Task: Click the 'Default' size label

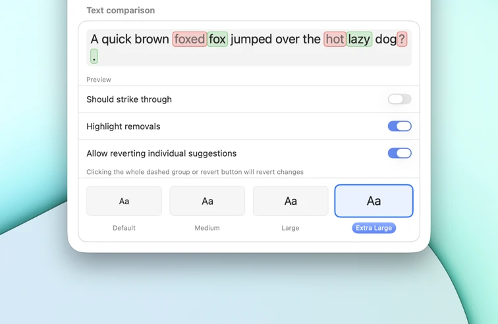Action: tap(124, 228)
